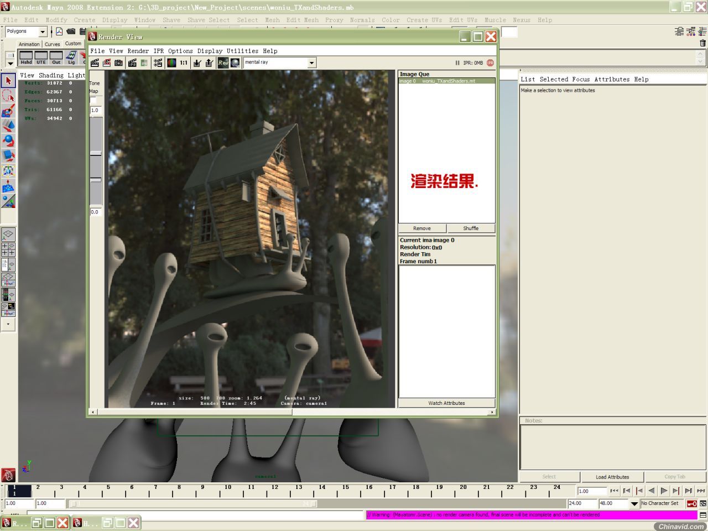Click the Remove button
Screen dimensions: 708x531
[x=422, y=228]
